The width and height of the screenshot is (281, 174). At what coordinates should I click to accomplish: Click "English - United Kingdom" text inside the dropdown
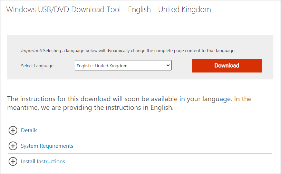(x=102, y=66)
